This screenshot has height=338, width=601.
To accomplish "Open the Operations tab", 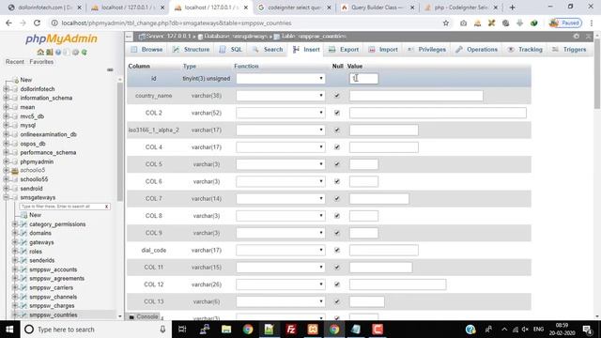I will click(477, 50).
